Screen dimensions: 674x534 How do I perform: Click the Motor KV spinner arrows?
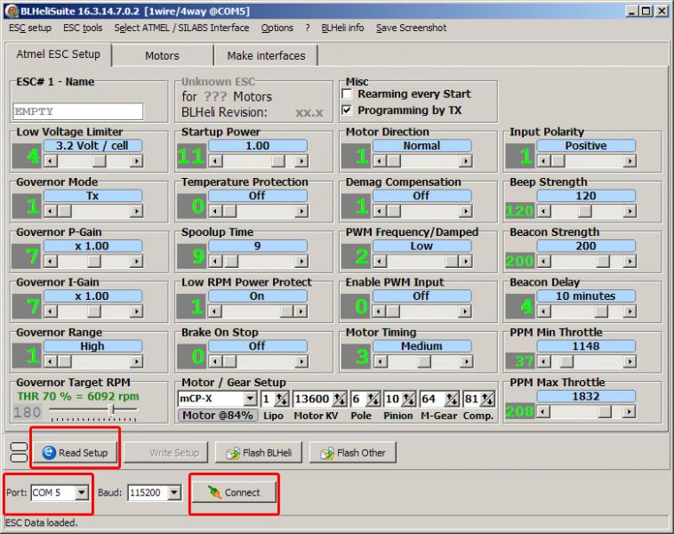tap(338, 399)
